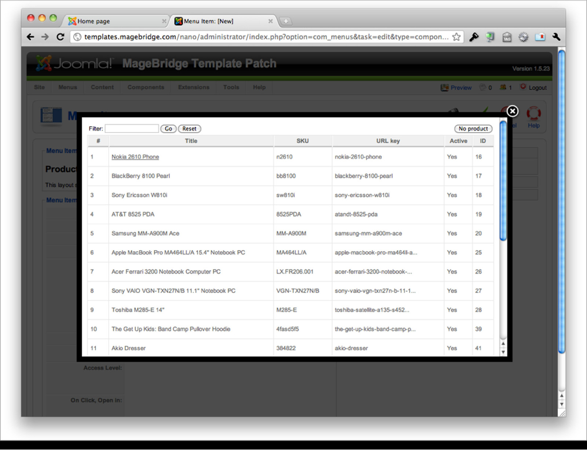Click the No product button
The height and width of the screenshot is (452, 587).
click(473, 129)
